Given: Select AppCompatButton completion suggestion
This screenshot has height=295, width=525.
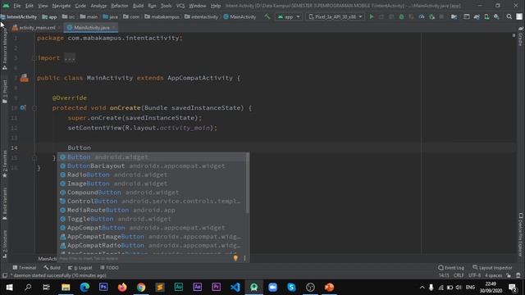Looking at the screenshot, I should coord(153,228).
